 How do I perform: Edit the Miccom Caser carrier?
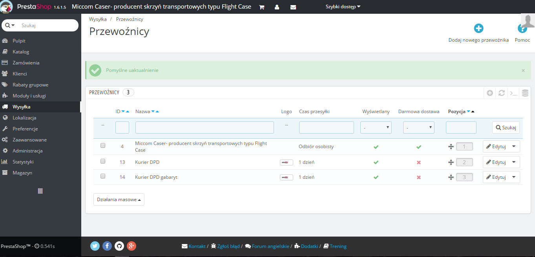pyautogui.click(x=496, y=147)
